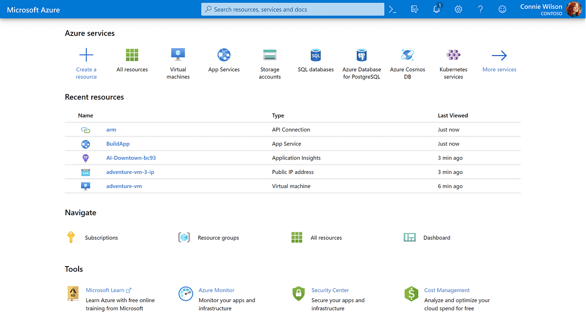Open Azure Monitor from Tools

[216, 290]
